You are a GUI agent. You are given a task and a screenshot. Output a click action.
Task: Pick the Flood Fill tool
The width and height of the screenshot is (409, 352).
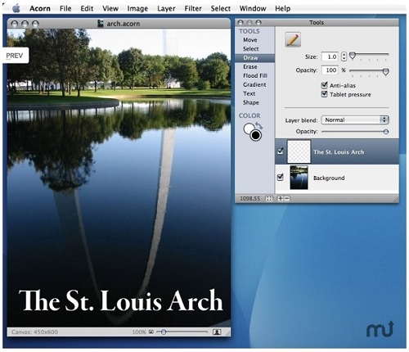[x=255, y=75]
